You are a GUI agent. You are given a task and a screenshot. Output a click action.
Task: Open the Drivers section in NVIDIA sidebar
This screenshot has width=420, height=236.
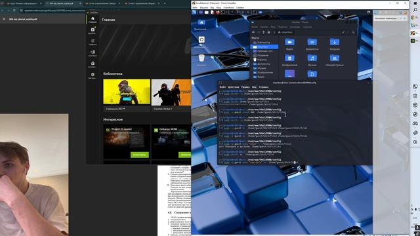(93, 31)
